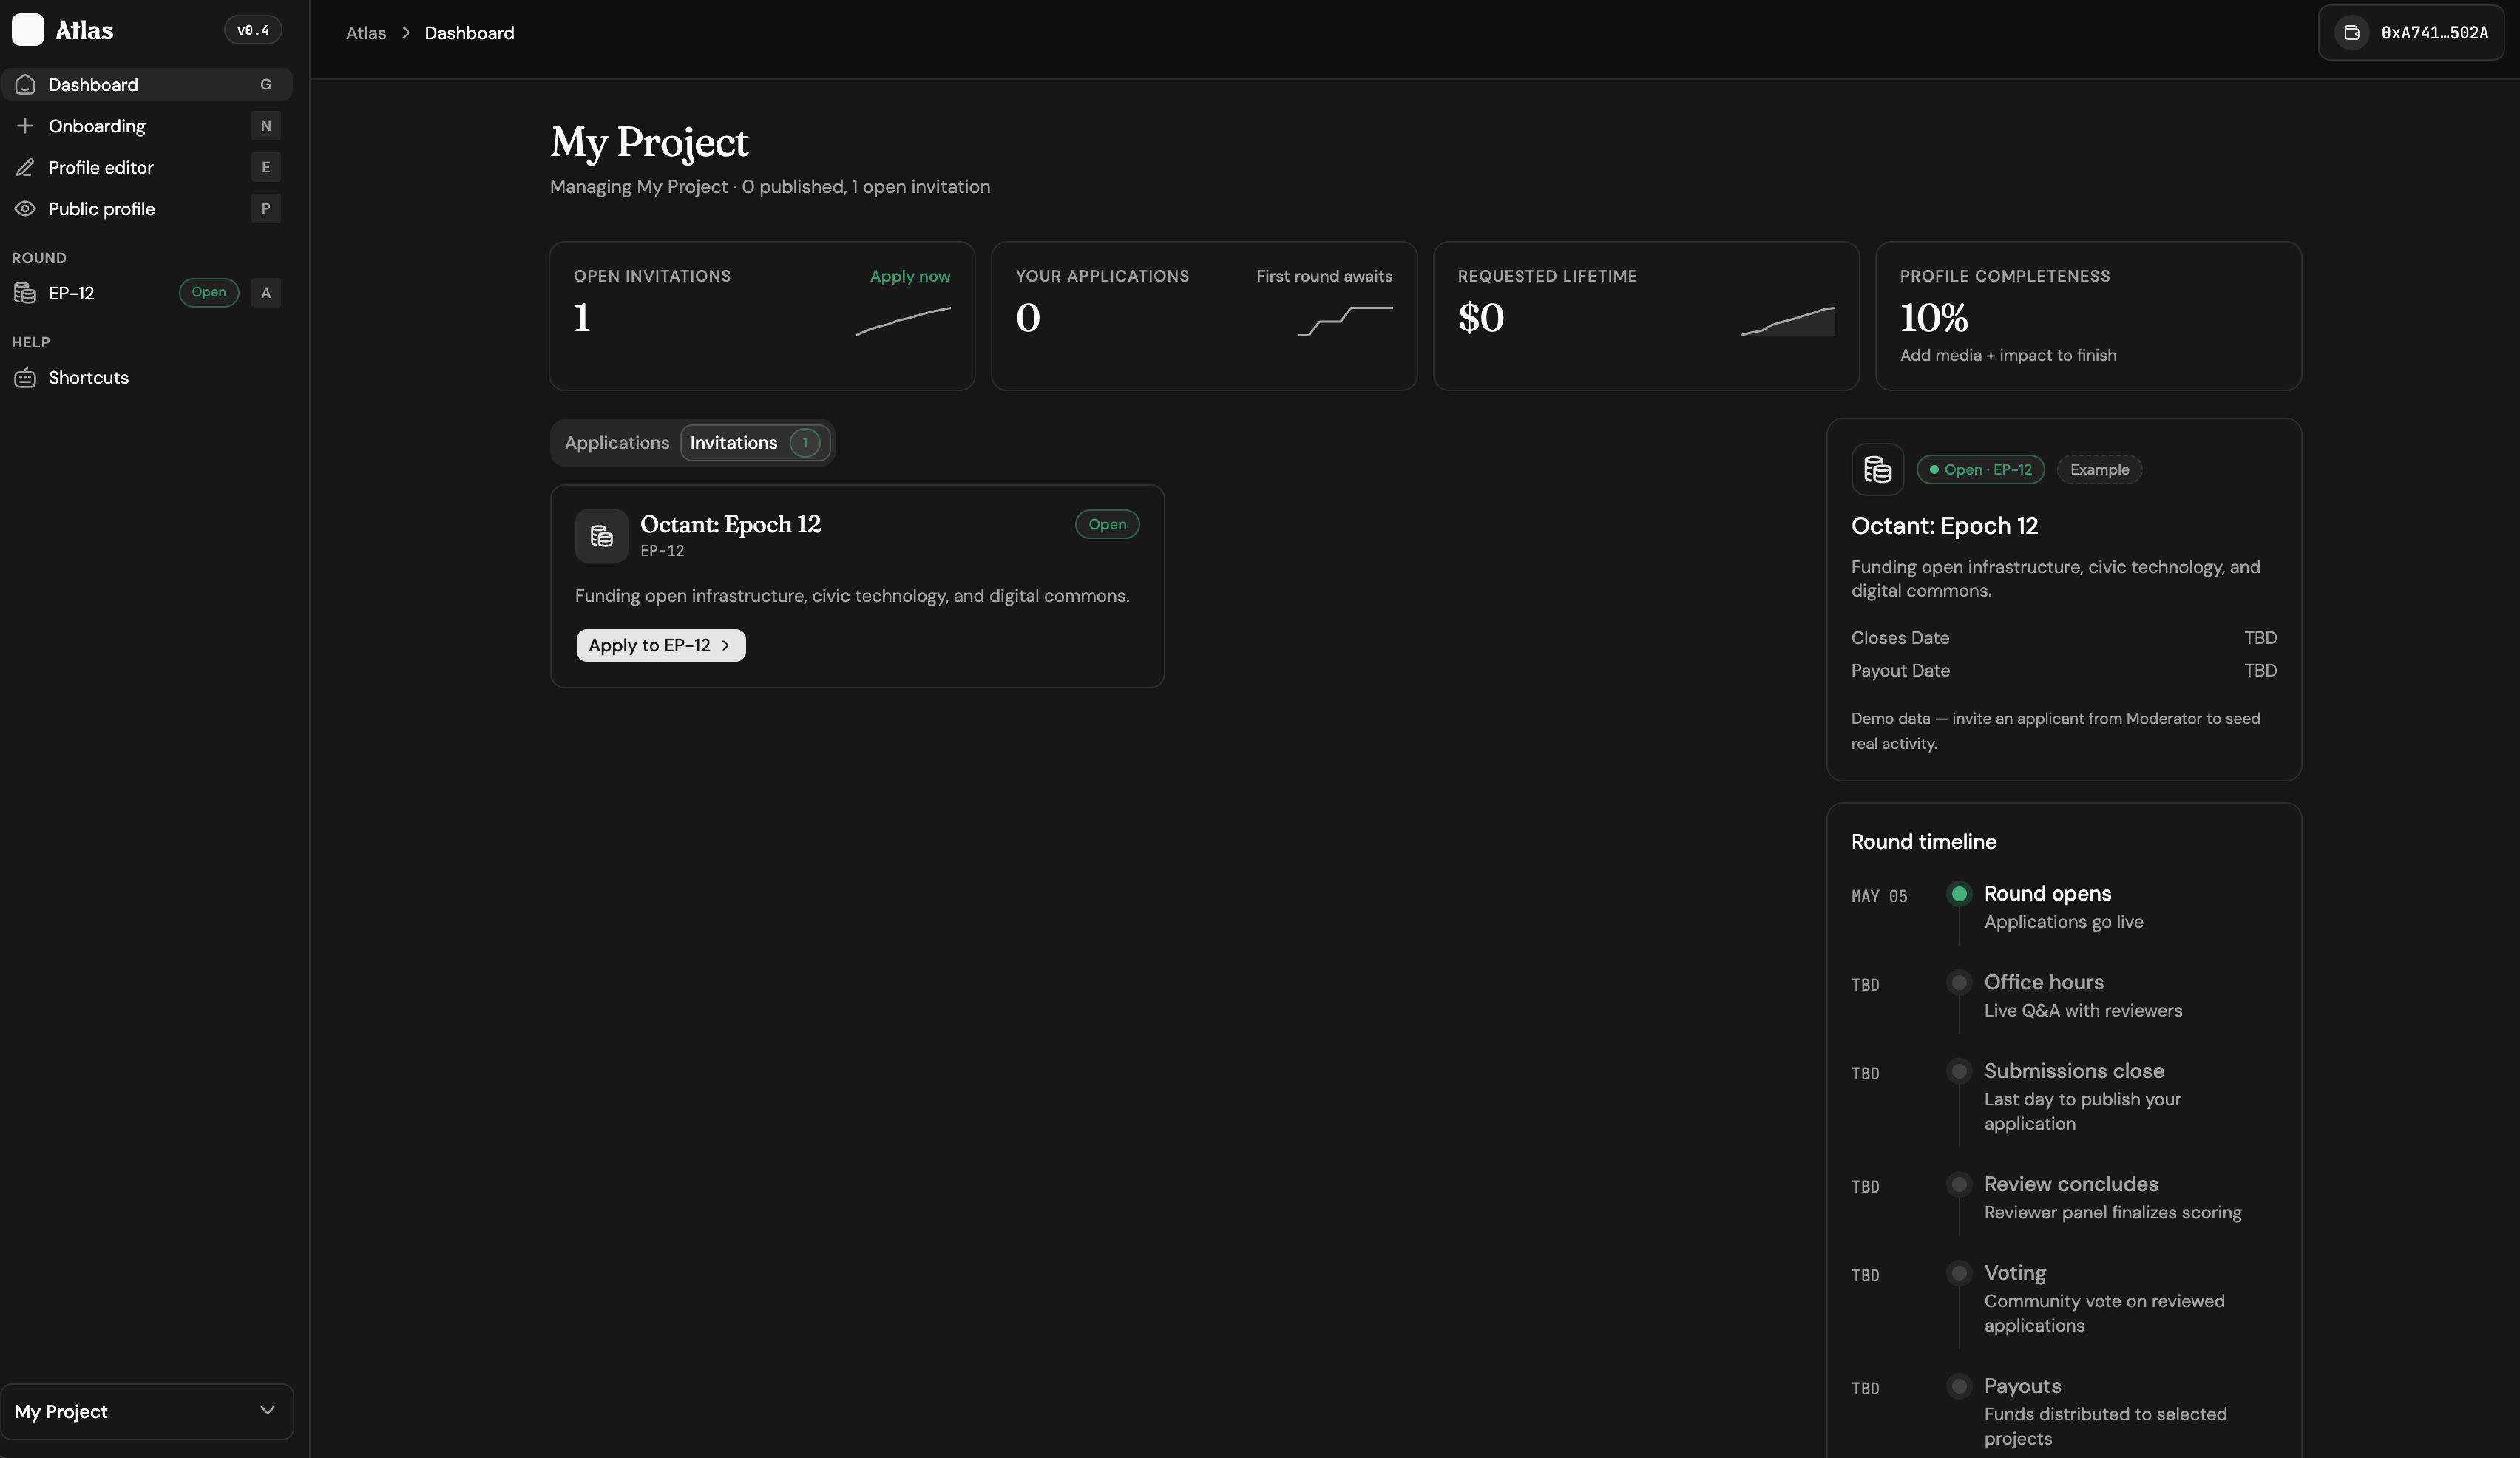This screenshot has height=1458, width=2520.
Task: Click 'Add media + impact to finish' text
Action: 2008,356
